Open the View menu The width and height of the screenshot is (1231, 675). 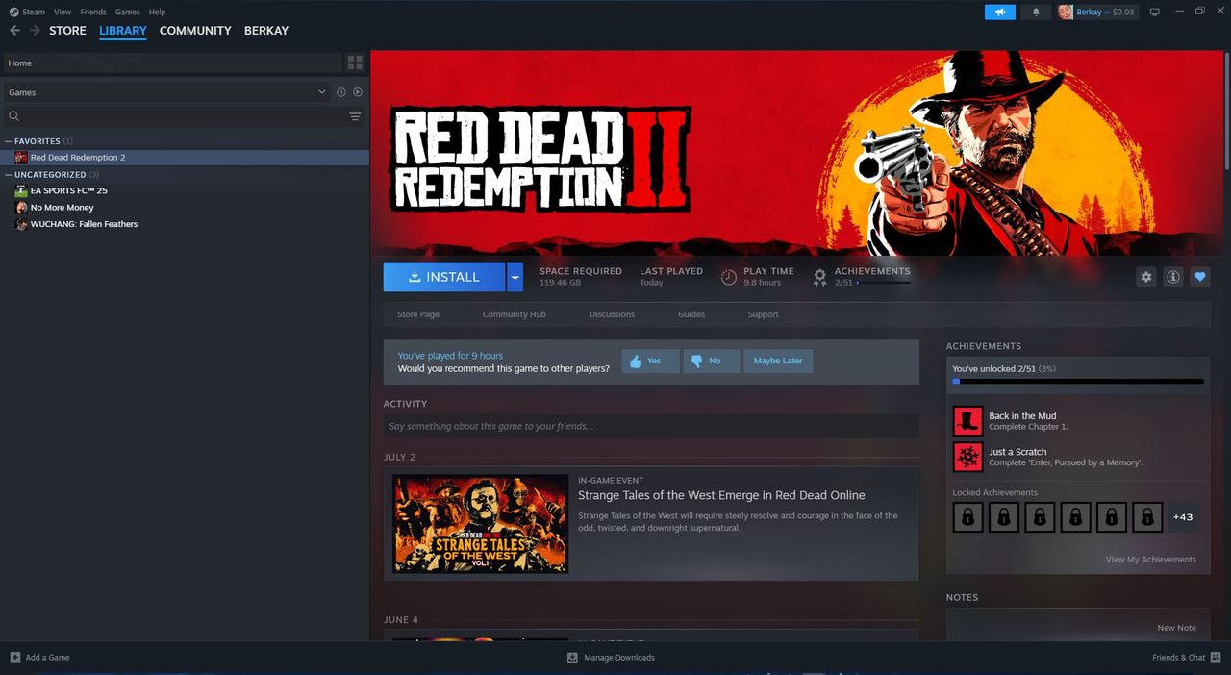coord(63,12)
